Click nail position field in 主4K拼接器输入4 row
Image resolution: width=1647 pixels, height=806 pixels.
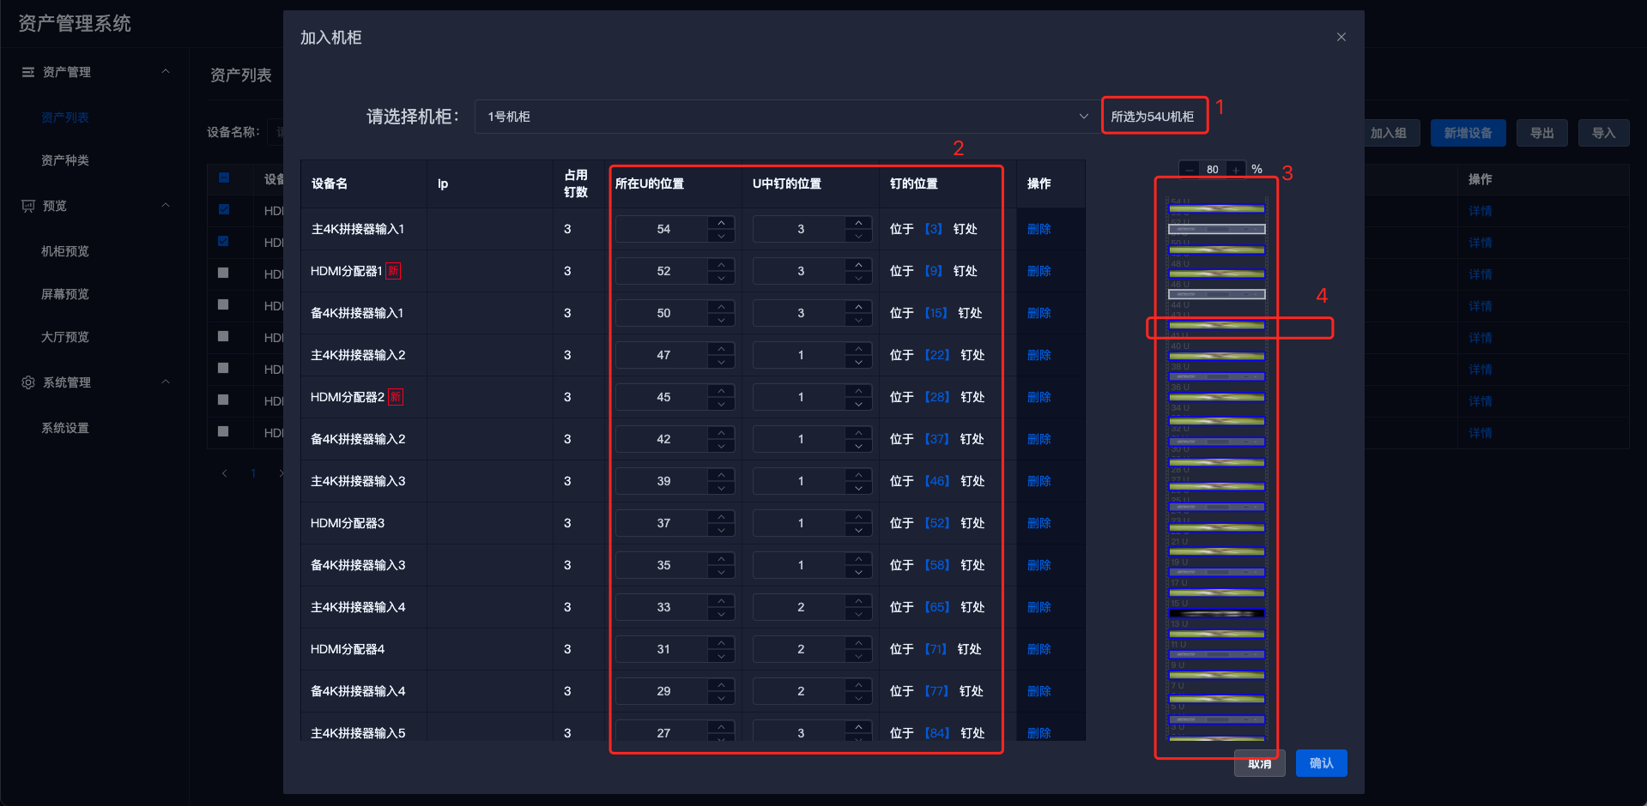[x=800, y=607]
